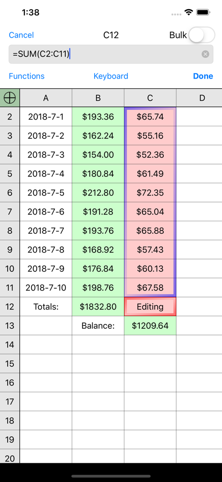Screen dimensions: 222x482
Task: Tap the red Editing cell C12
Action: [150, 307]
